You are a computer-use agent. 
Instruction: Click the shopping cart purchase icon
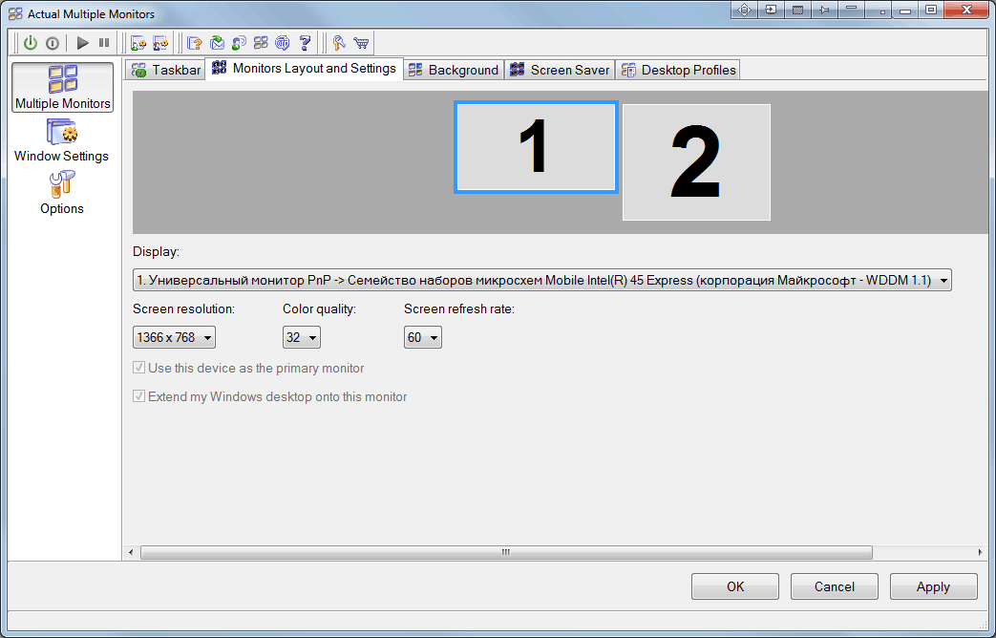click(x=361, y=43)
